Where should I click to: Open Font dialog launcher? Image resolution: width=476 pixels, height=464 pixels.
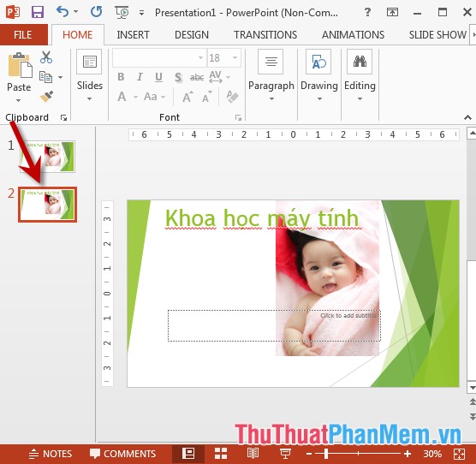[x=238, y=118]
